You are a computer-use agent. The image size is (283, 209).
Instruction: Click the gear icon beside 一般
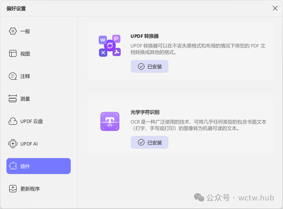pos(13,31)
